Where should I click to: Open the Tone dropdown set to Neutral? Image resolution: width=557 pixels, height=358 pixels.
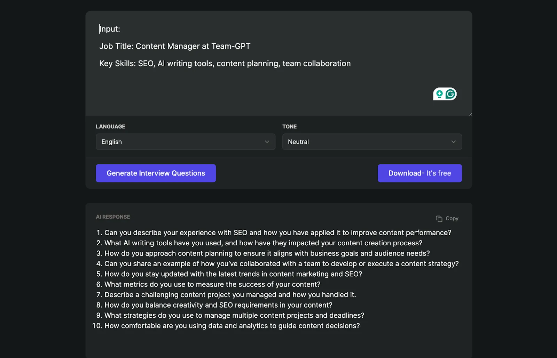372,142
